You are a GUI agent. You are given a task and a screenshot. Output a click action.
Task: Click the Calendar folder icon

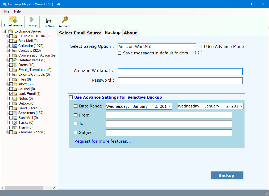(x=15, y=46)
